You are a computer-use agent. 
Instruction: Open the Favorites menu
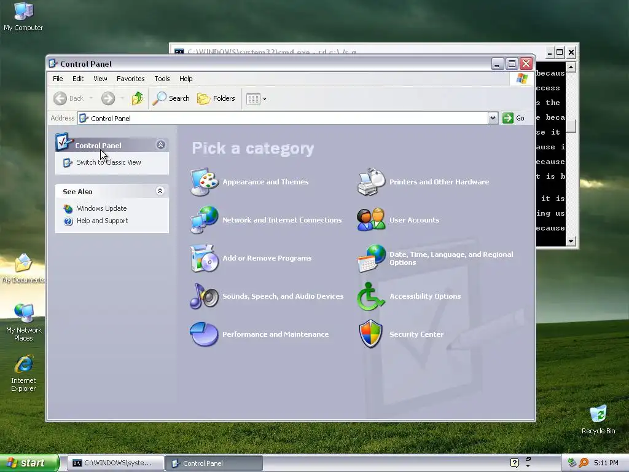click(130, 79)
